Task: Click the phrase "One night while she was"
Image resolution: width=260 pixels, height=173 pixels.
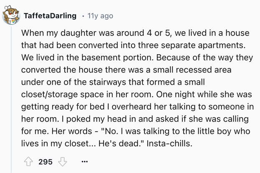Action: tap(204, 94)
